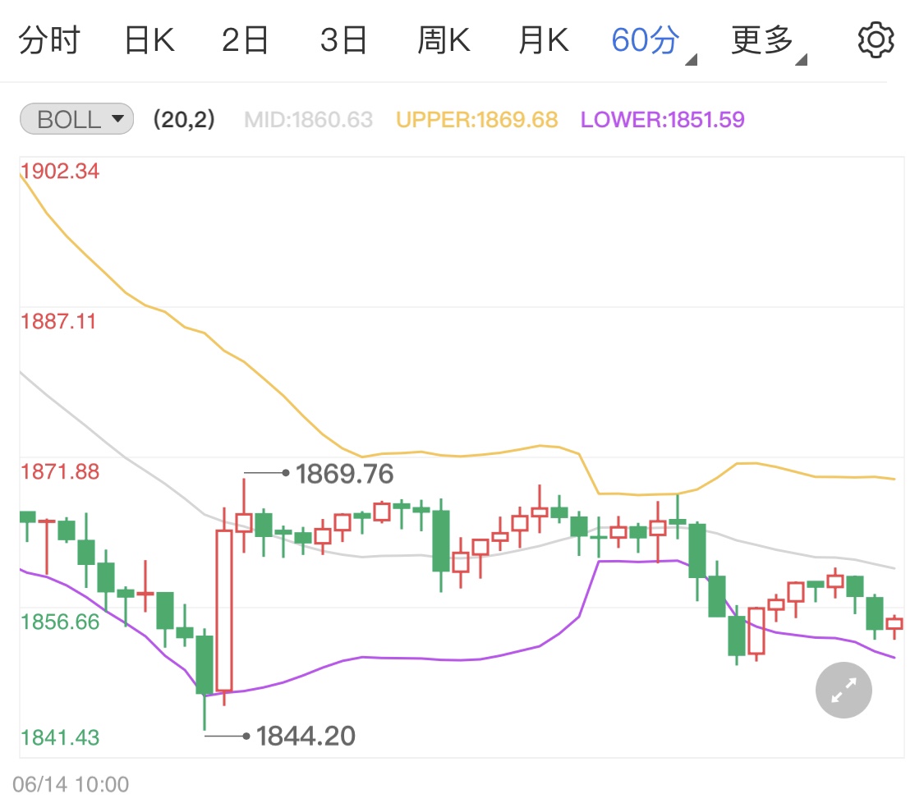Image resolution: width=924 pixels, height=808 pixels.
Task: Click the MID:1860.63 value
Action: [308, 120]
